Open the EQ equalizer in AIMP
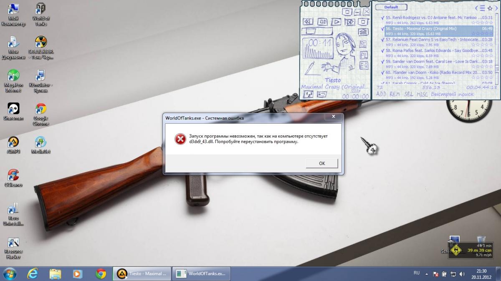This screenshot has width=501, height=281. coord(364,65)
